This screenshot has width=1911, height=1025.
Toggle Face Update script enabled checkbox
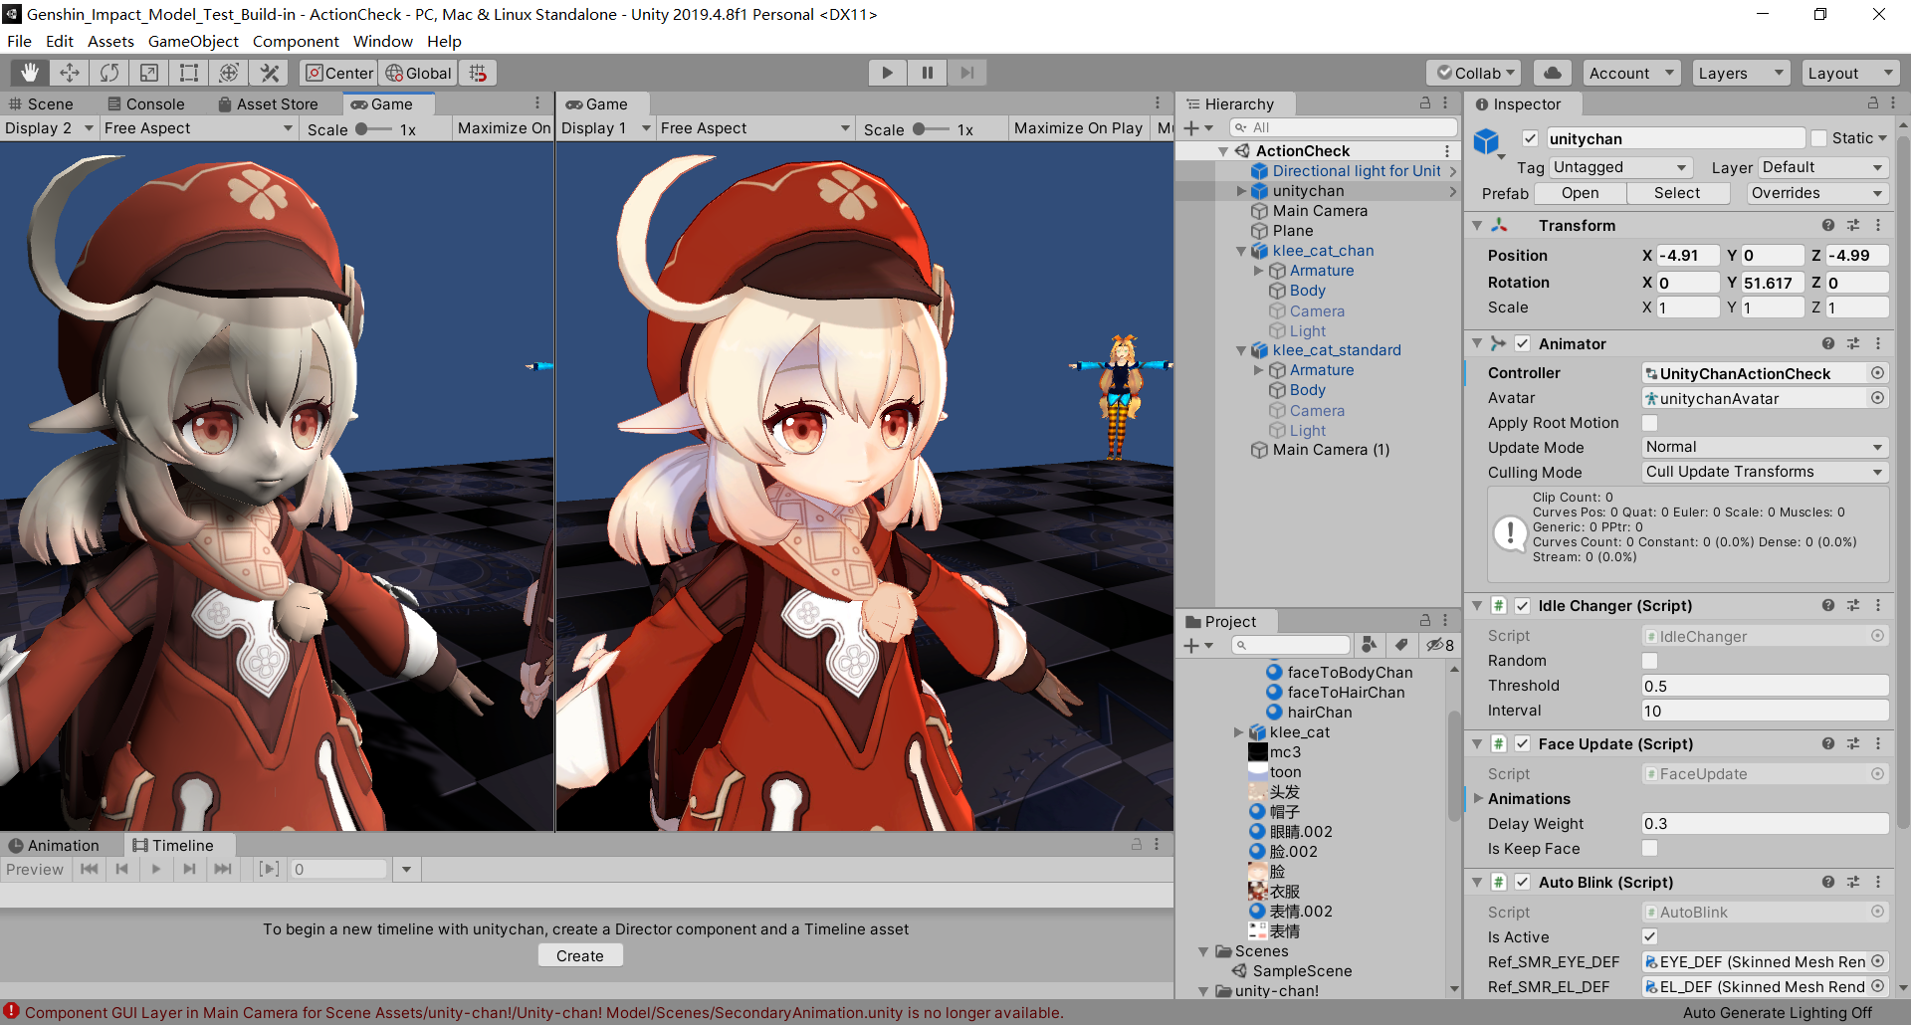(1522, 744)
